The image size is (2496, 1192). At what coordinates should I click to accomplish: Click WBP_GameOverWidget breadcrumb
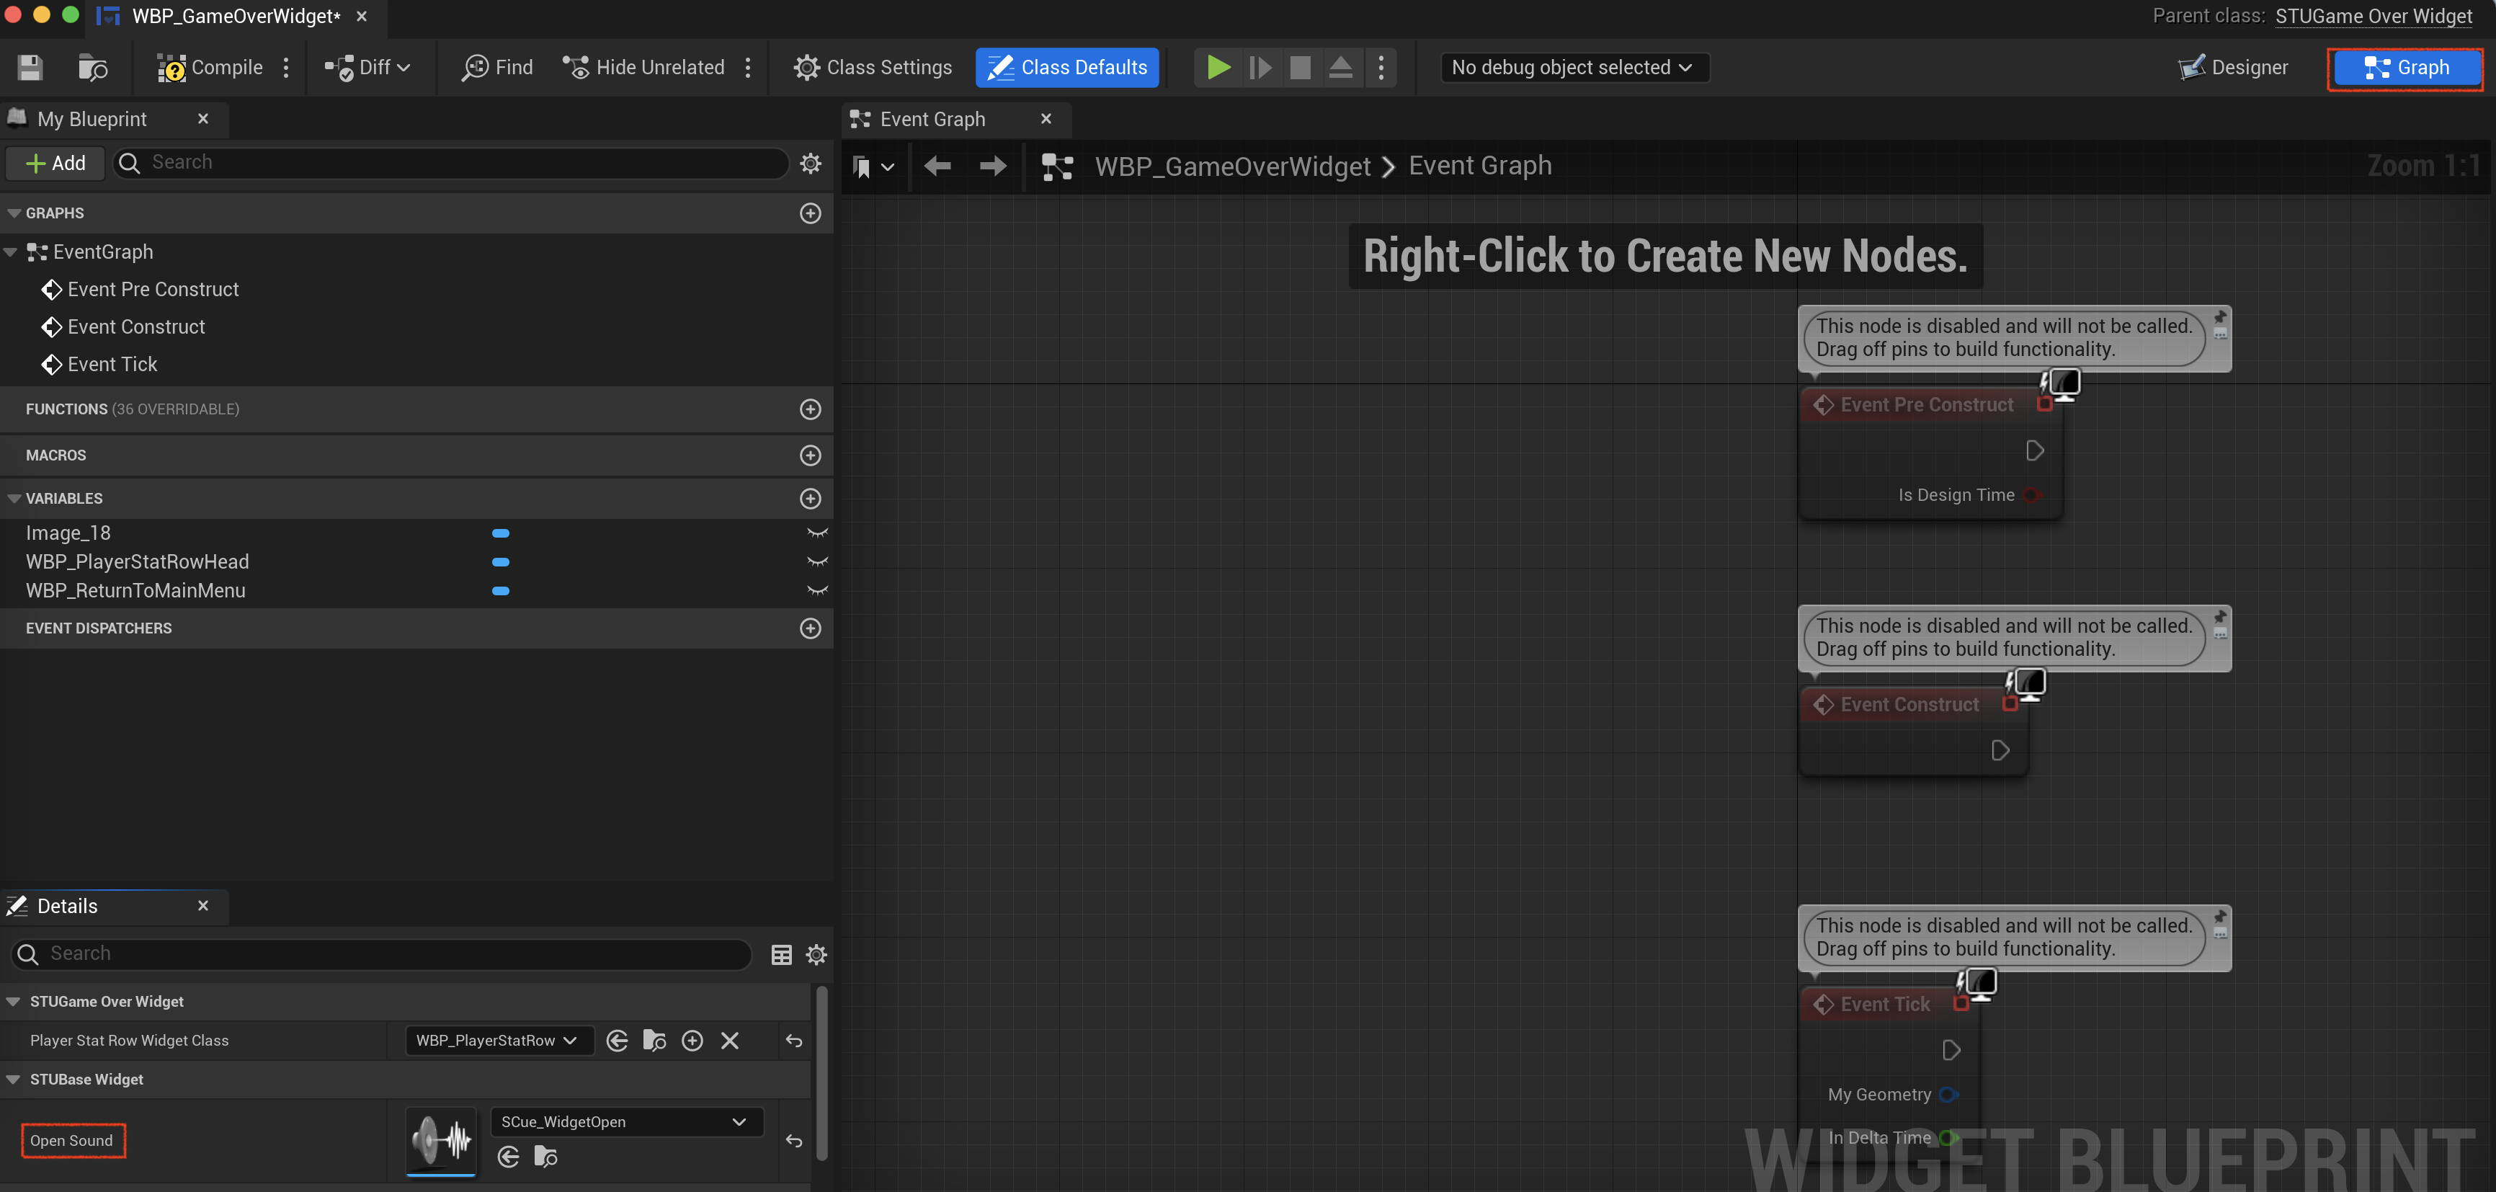click(x=1232, y=166)
